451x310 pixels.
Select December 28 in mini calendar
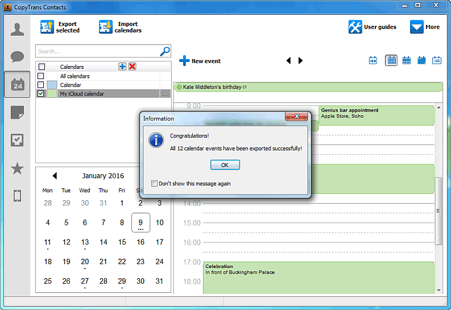[x=48, y=203]
